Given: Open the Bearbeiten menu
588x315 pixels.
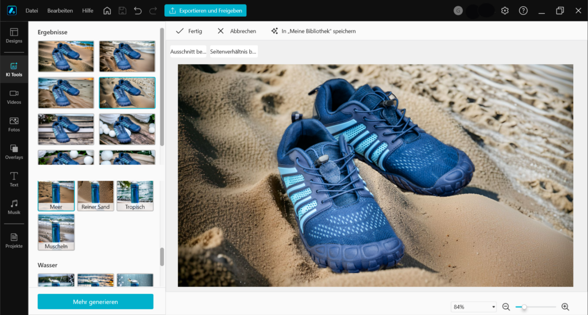Looking at the screenshot, I should 60,11.
